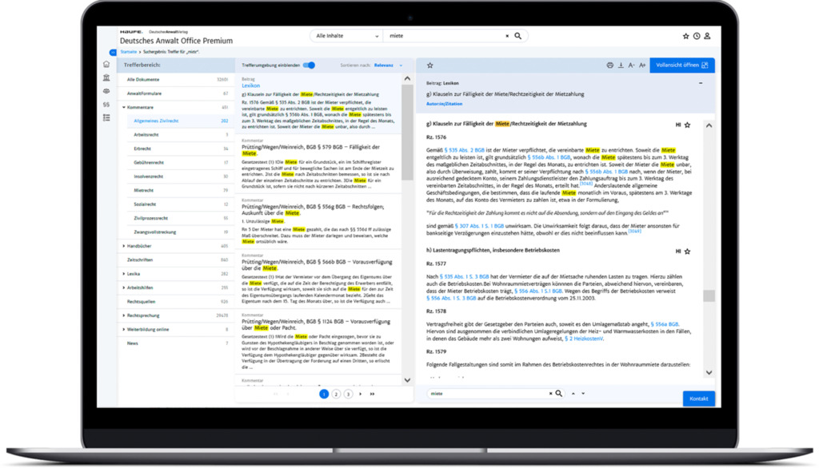Open history clock icon in header
This screenshot has width=819, height=468.
pyautogui.click(x=697, y=36)
